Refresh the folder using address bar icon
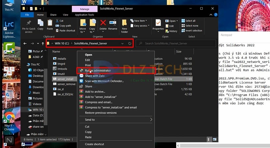Viewport: 270px width, 148px height. point(130,43)
